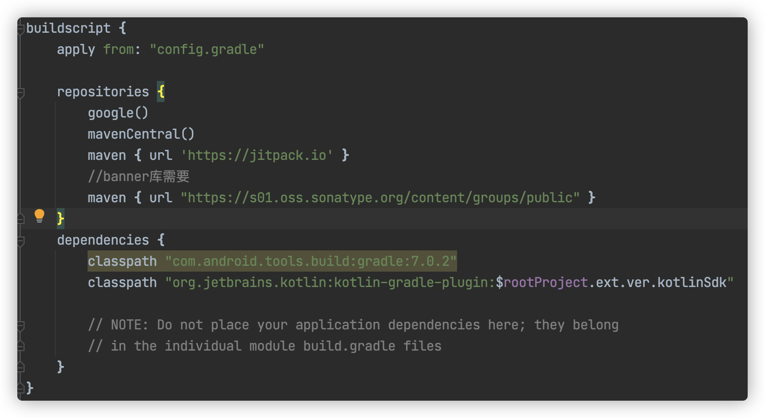Click the kotlin-gradle-plugin classpath string
Screen dimensions: 765x418
[x=449, y=282]
